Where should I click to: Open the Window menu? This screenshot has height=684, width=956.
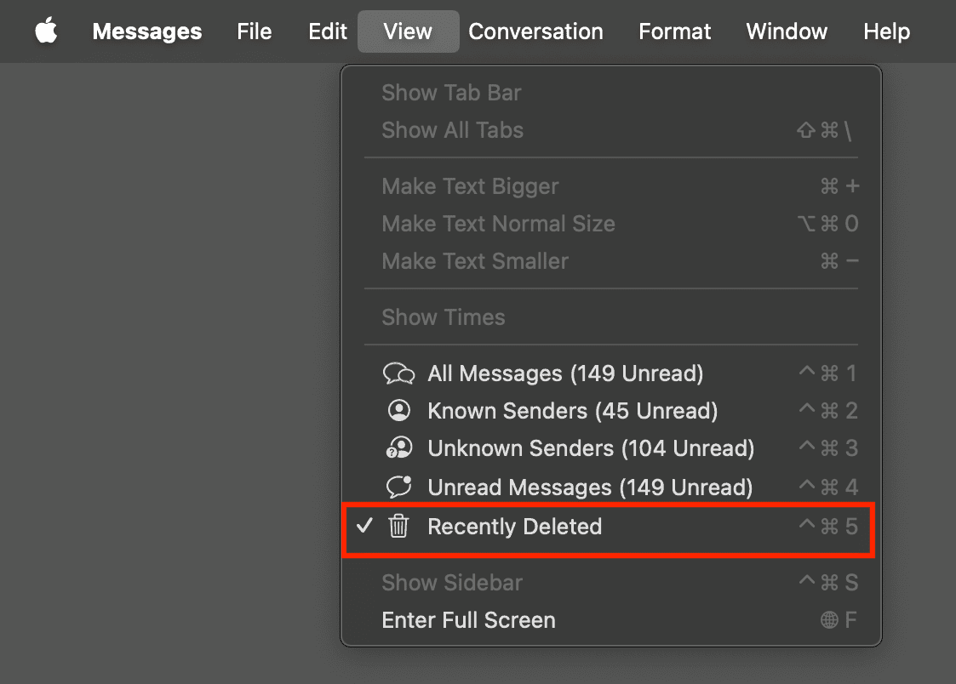coord(787,31)
